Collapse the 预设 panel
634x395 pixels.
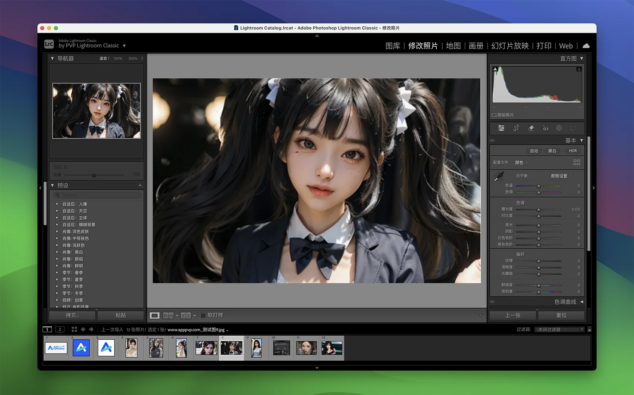coord(52,185)
